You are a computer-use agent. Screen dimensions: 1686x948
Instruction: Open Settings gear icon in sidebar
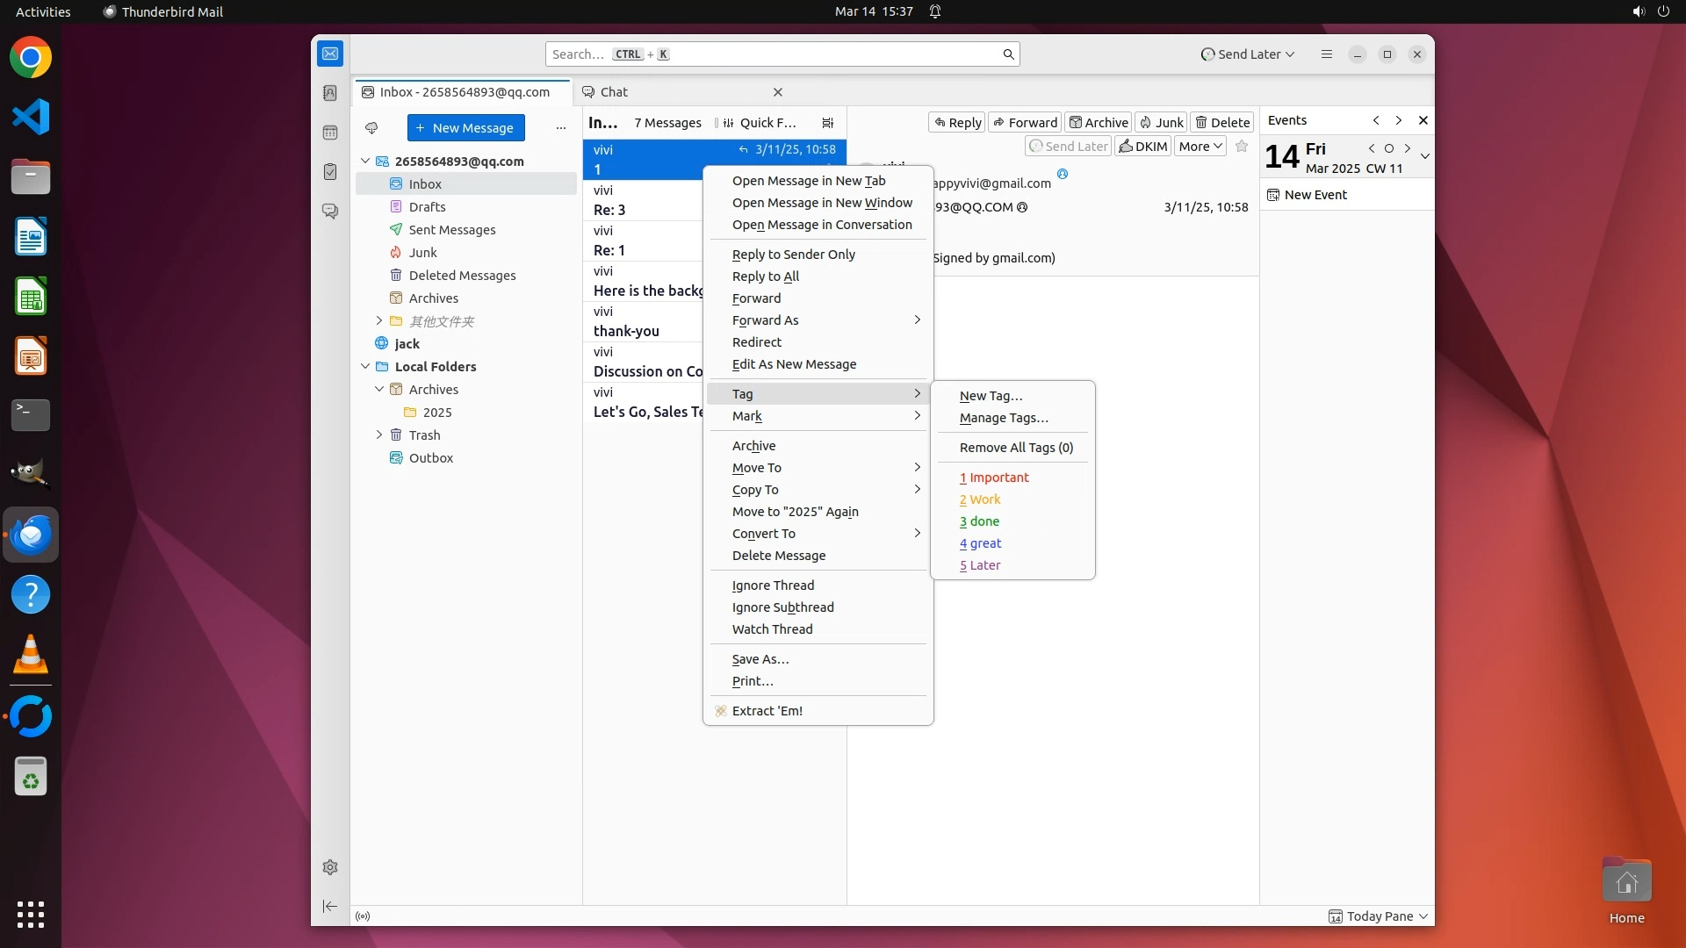[330, 867]
